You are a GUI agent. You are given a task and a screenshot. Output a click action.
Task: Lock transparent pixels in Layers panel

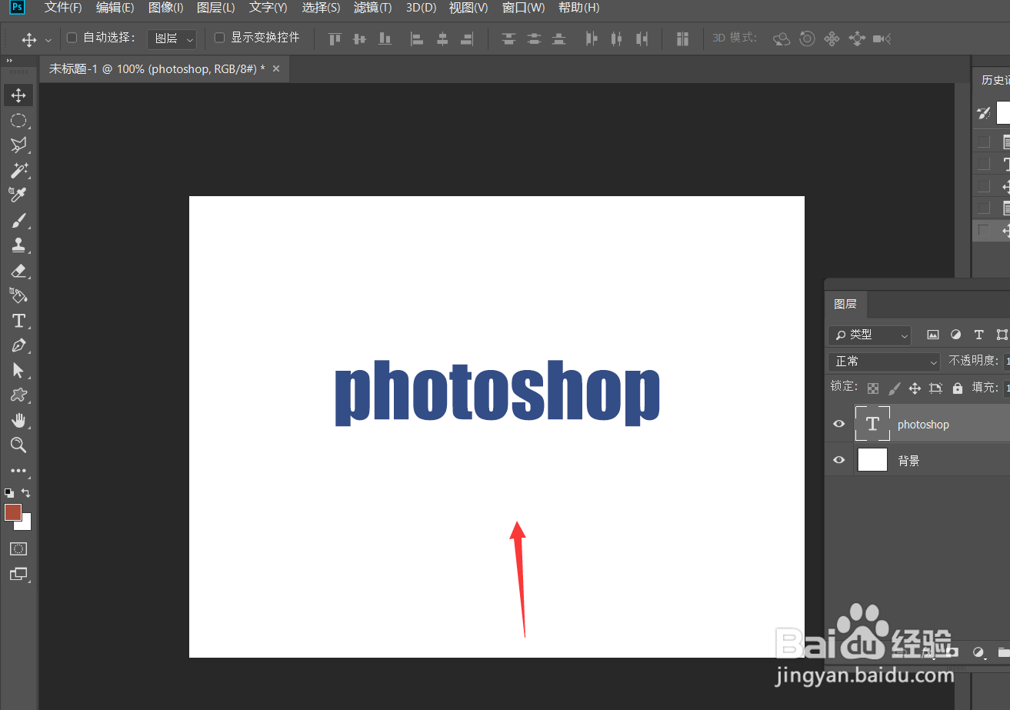873,388
